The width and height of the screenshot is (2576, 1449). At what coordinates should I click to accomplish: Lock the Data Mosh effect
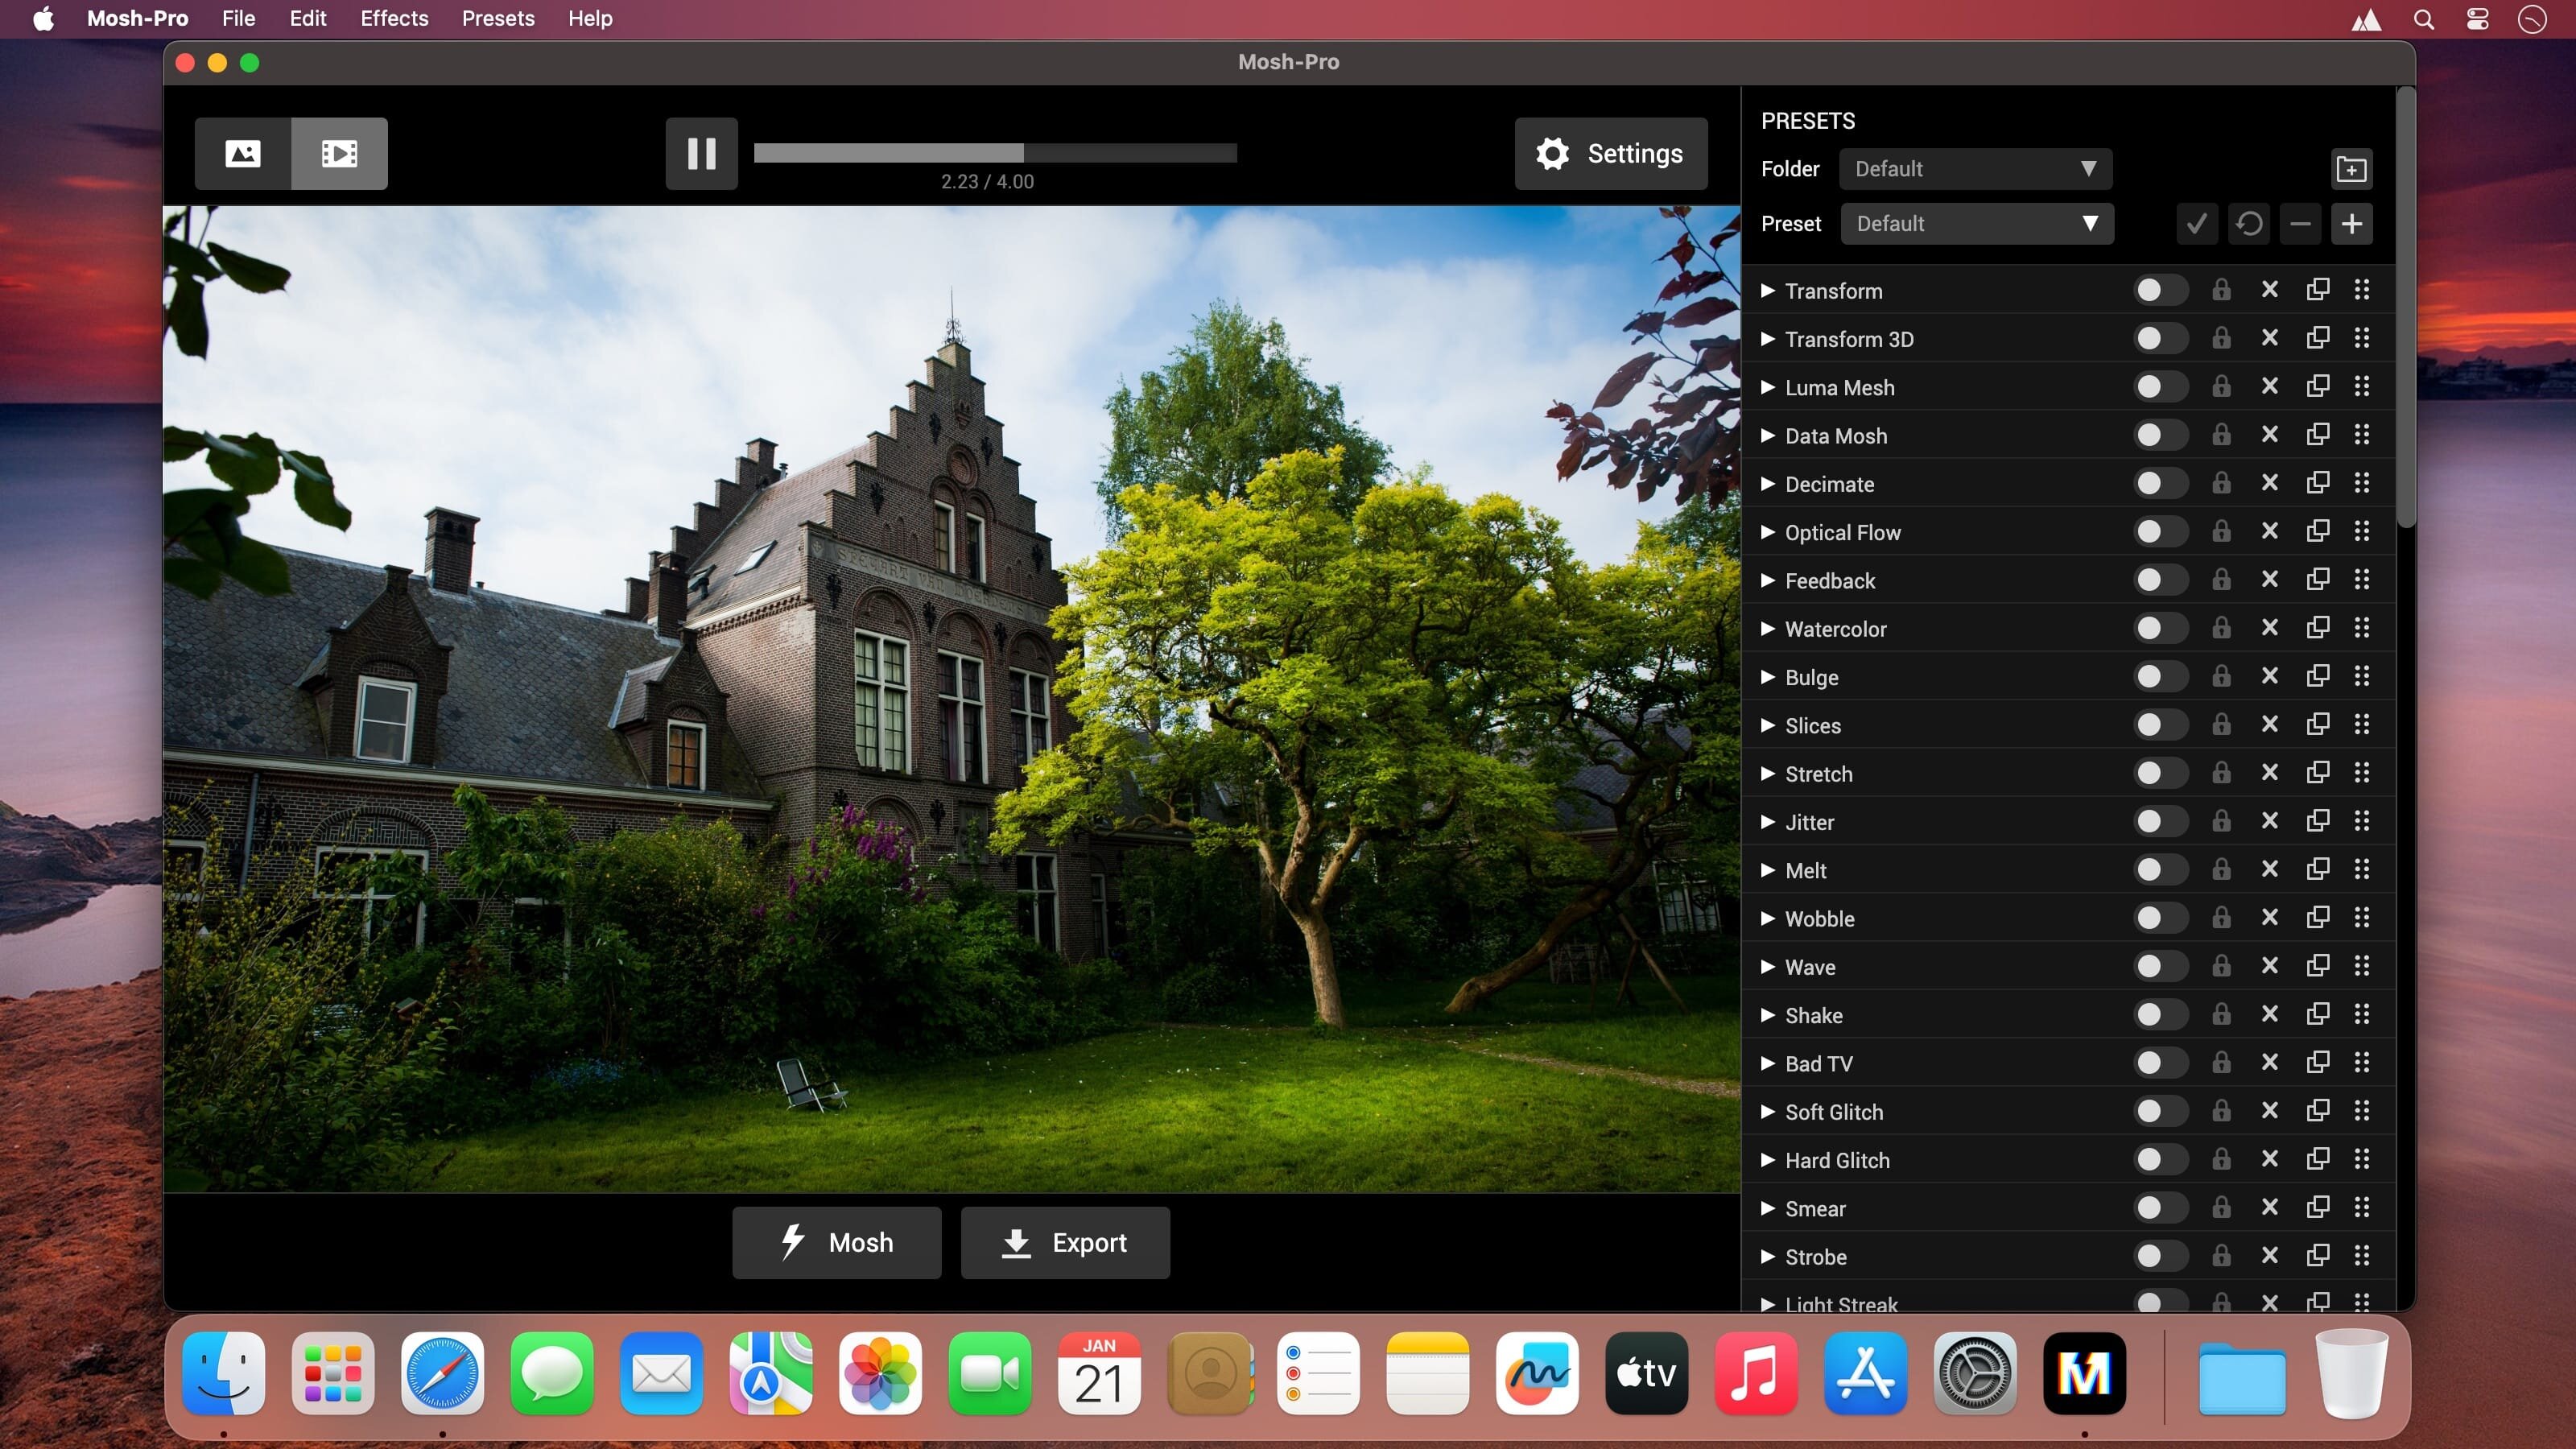[2221, 435]
